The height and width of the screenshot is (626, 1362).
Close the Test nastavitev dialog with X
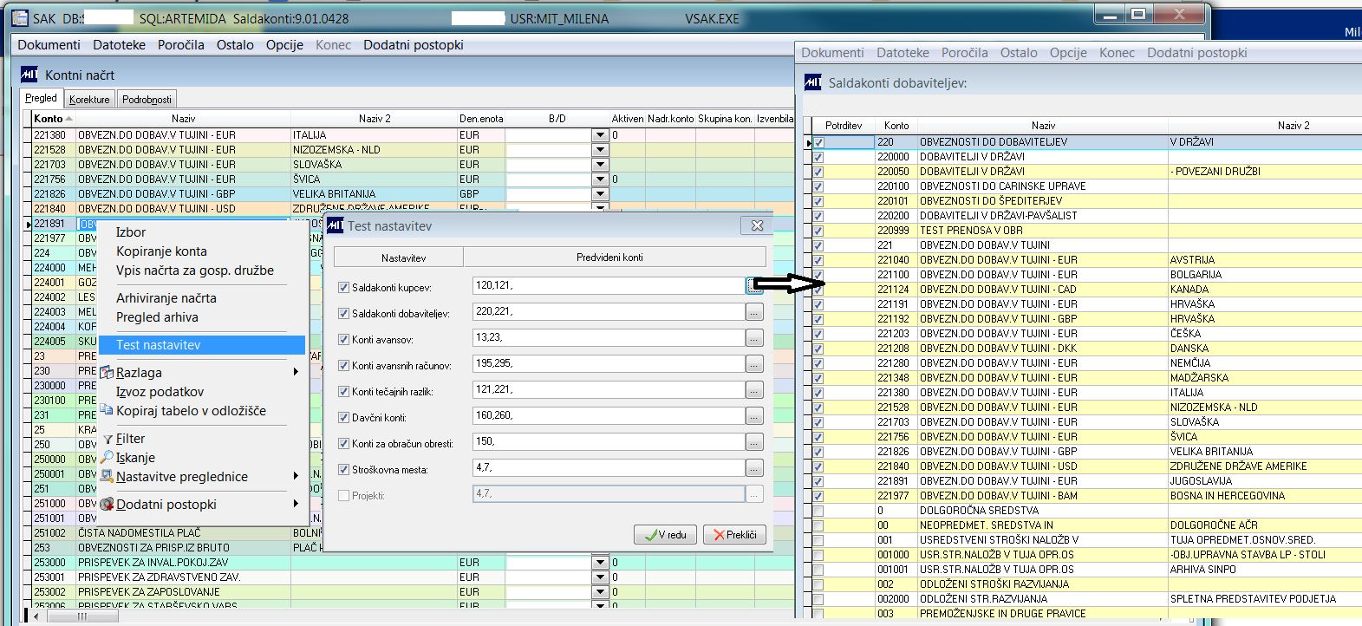757,225
